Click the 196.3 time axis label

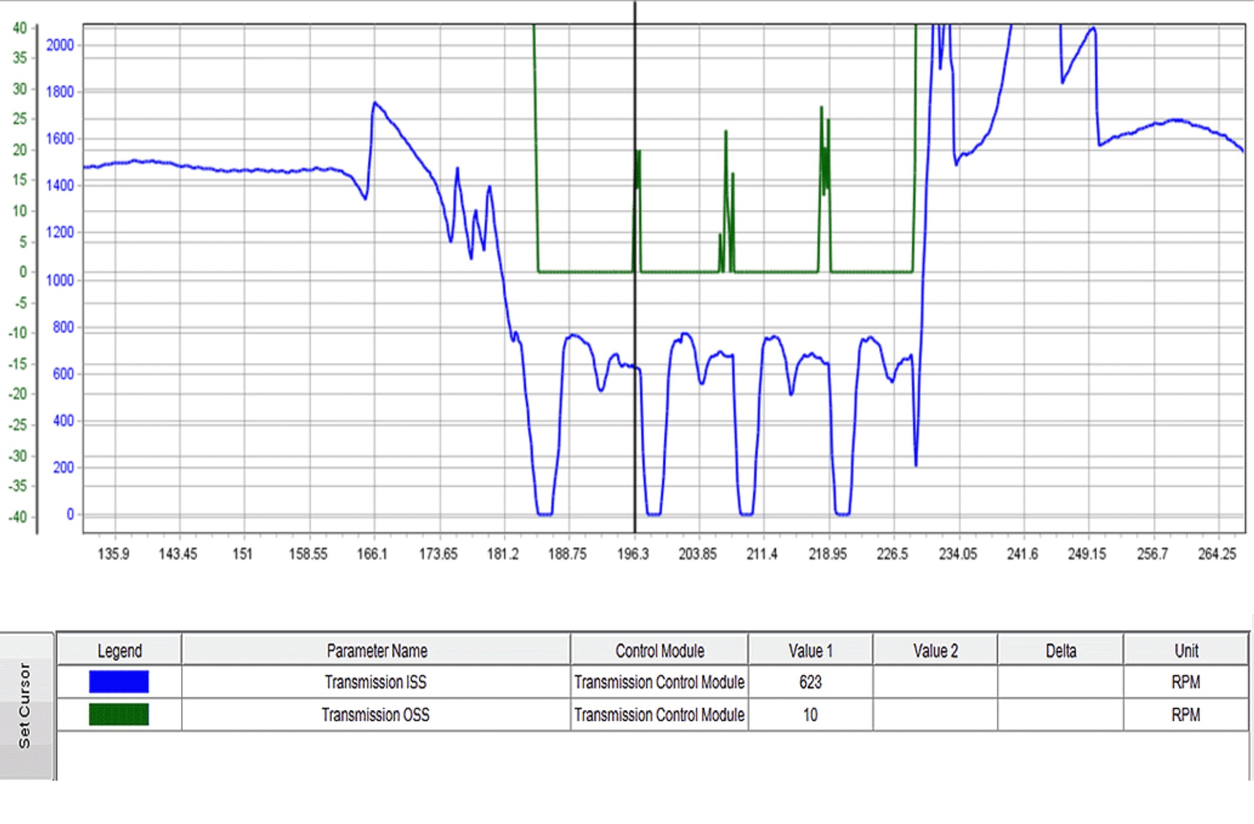click(x=633, y=554)
